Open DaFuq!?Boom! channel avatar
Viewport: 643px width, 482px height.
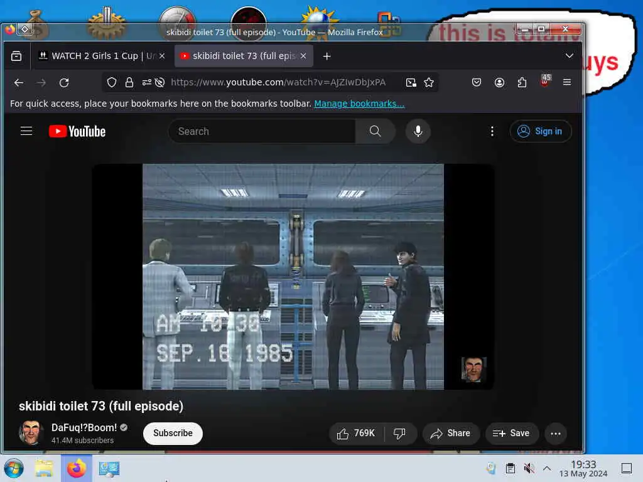click(30, 433)
